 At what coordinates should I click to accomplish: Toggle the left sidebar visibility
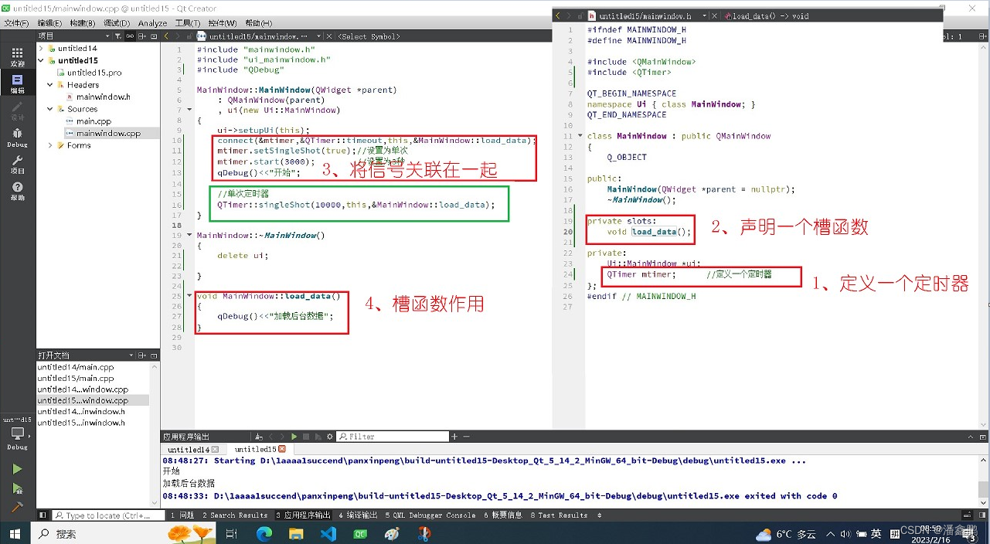(43, 515)
